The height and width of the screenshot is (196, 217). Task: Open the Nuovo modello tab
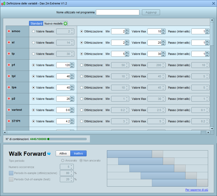55,24
